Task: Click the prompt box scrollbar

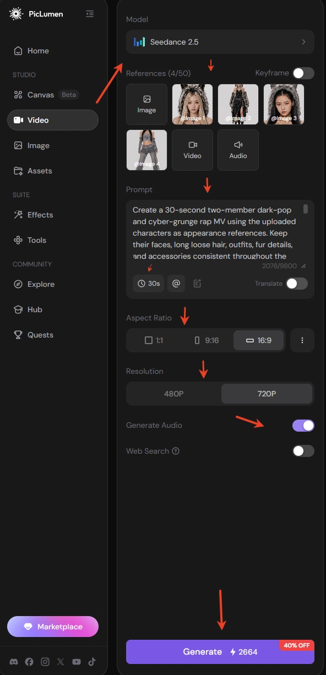Action: click(x=306, y=209)
